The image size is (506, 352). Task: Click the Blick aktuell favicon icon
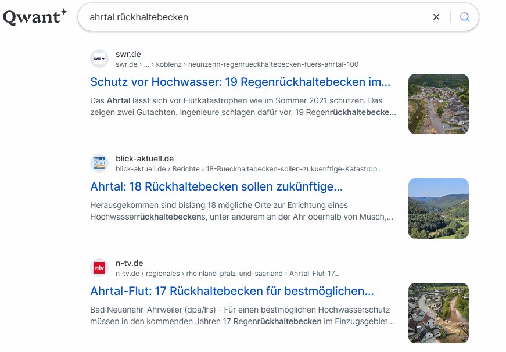(x=99, y=163)
